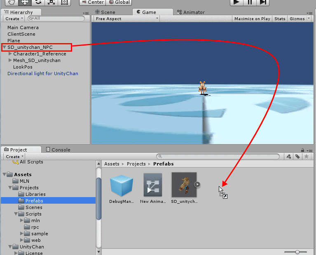The width and height of the screenshot is (316, 255).
Task: Select New Animator controller asset
Action: 153,188
